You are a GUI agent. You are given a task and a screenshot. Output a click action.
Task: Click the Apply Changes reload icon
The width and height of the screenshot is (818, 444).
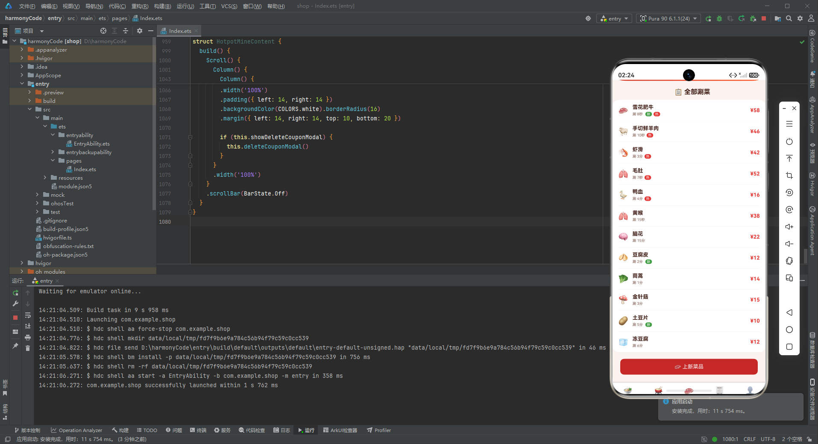click(x=742, y=18)
